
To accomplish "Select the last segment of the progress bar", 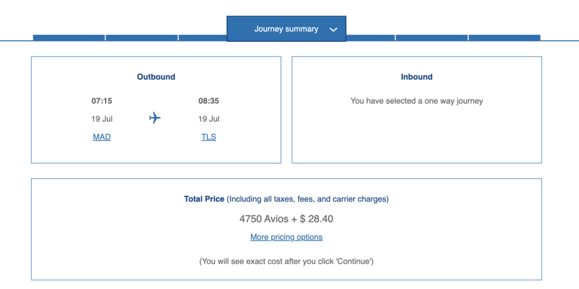I will (504, 38).
